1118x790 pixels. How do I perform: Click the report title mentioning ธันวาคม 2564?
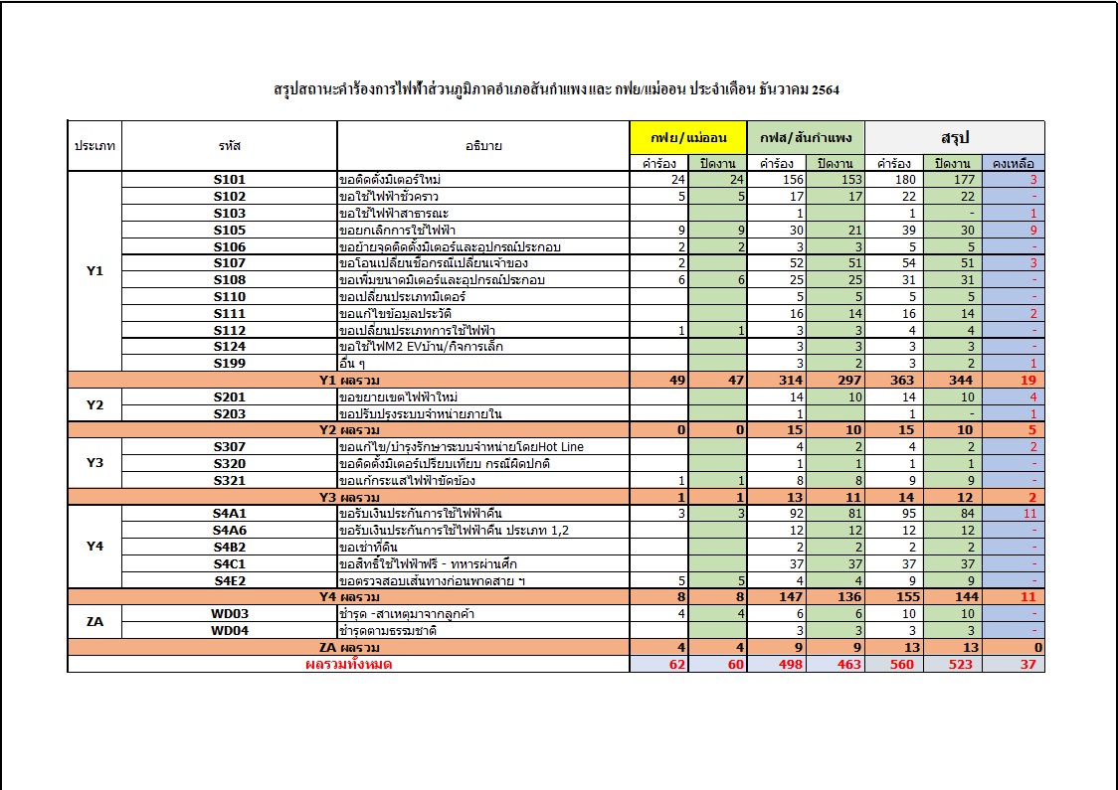(x=557, y=89)
